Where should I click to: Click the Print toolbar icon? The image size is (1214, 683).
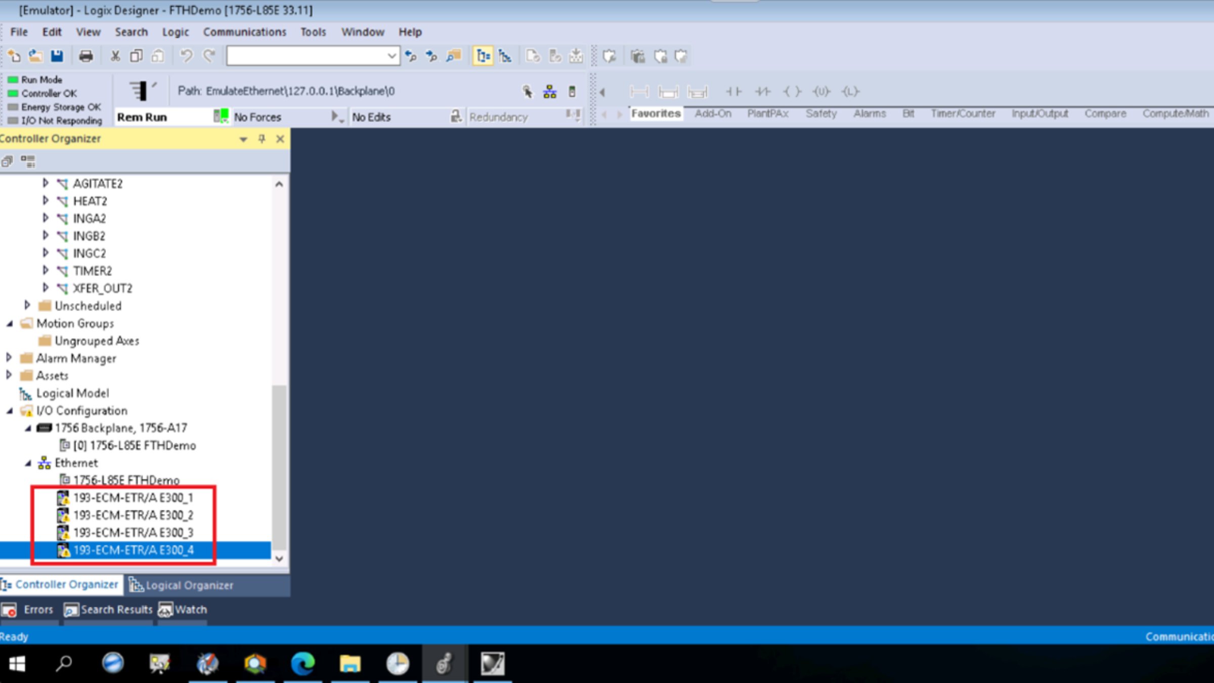click(x=86, y=56)
